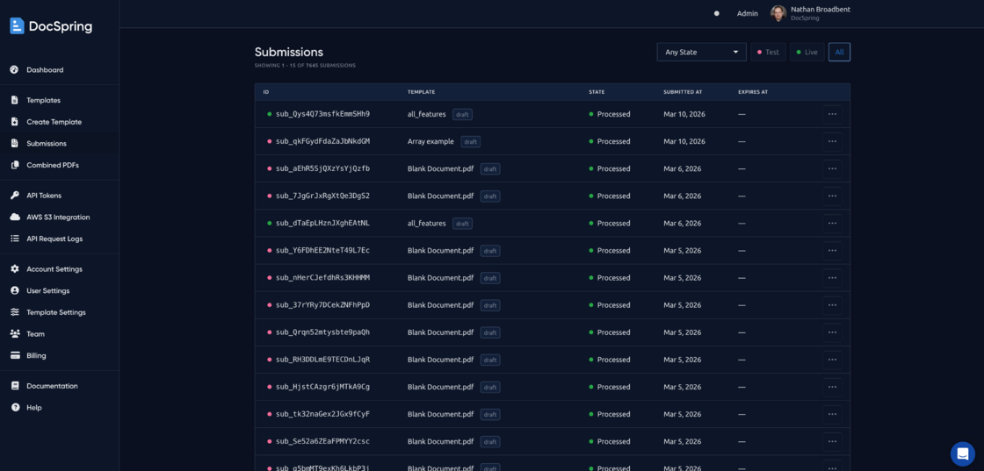Click the Billing card icon
The image size is (984, 471).
point(15,356)
